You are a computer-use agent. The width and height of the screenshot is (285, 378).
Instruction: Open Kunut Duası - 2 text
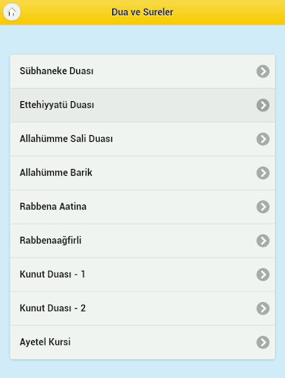click(142, 309)
